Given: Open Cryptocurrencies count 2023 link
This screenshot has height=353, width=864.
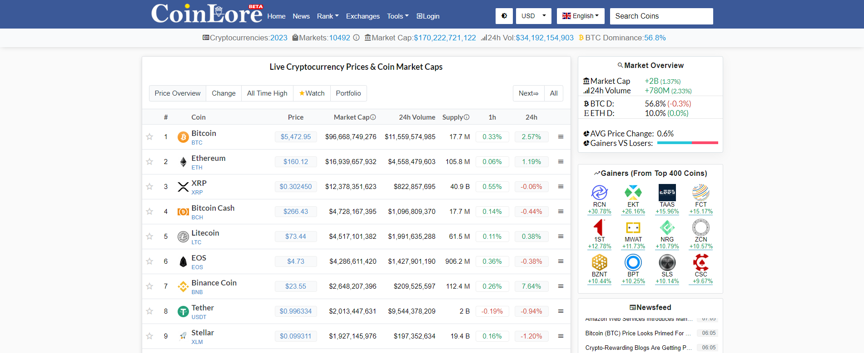Looking at the screenshot, I should click(x=279, y=38).
